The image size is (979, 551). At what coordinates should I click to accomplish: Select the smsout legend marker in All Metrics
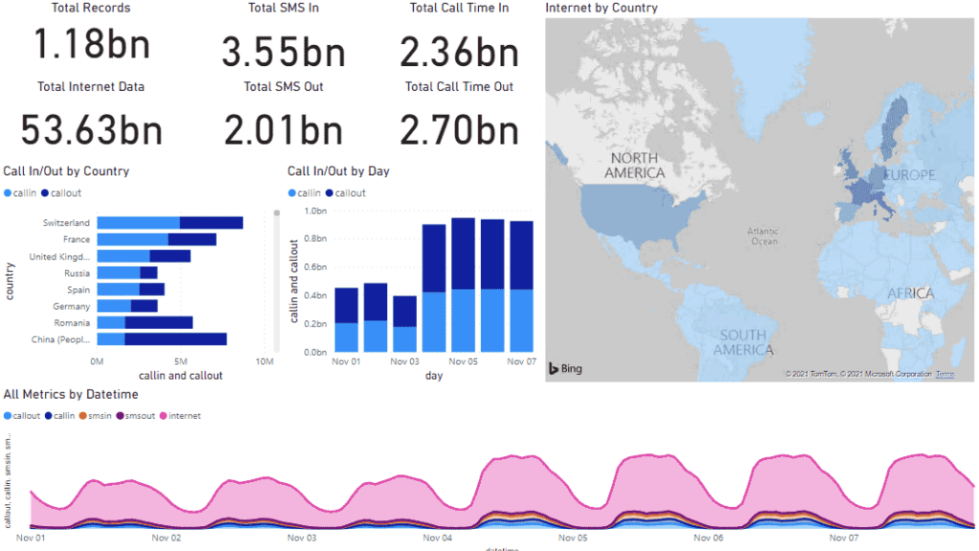(120, 416)
